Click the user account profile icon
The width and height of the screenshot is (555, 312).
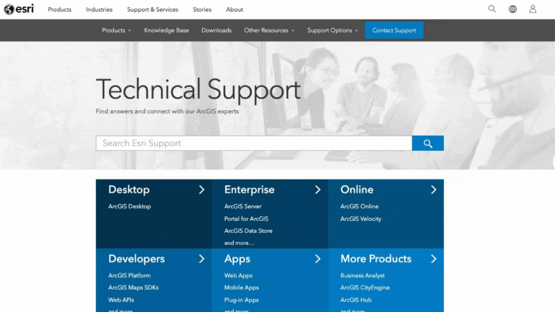(x=533, y=9)
